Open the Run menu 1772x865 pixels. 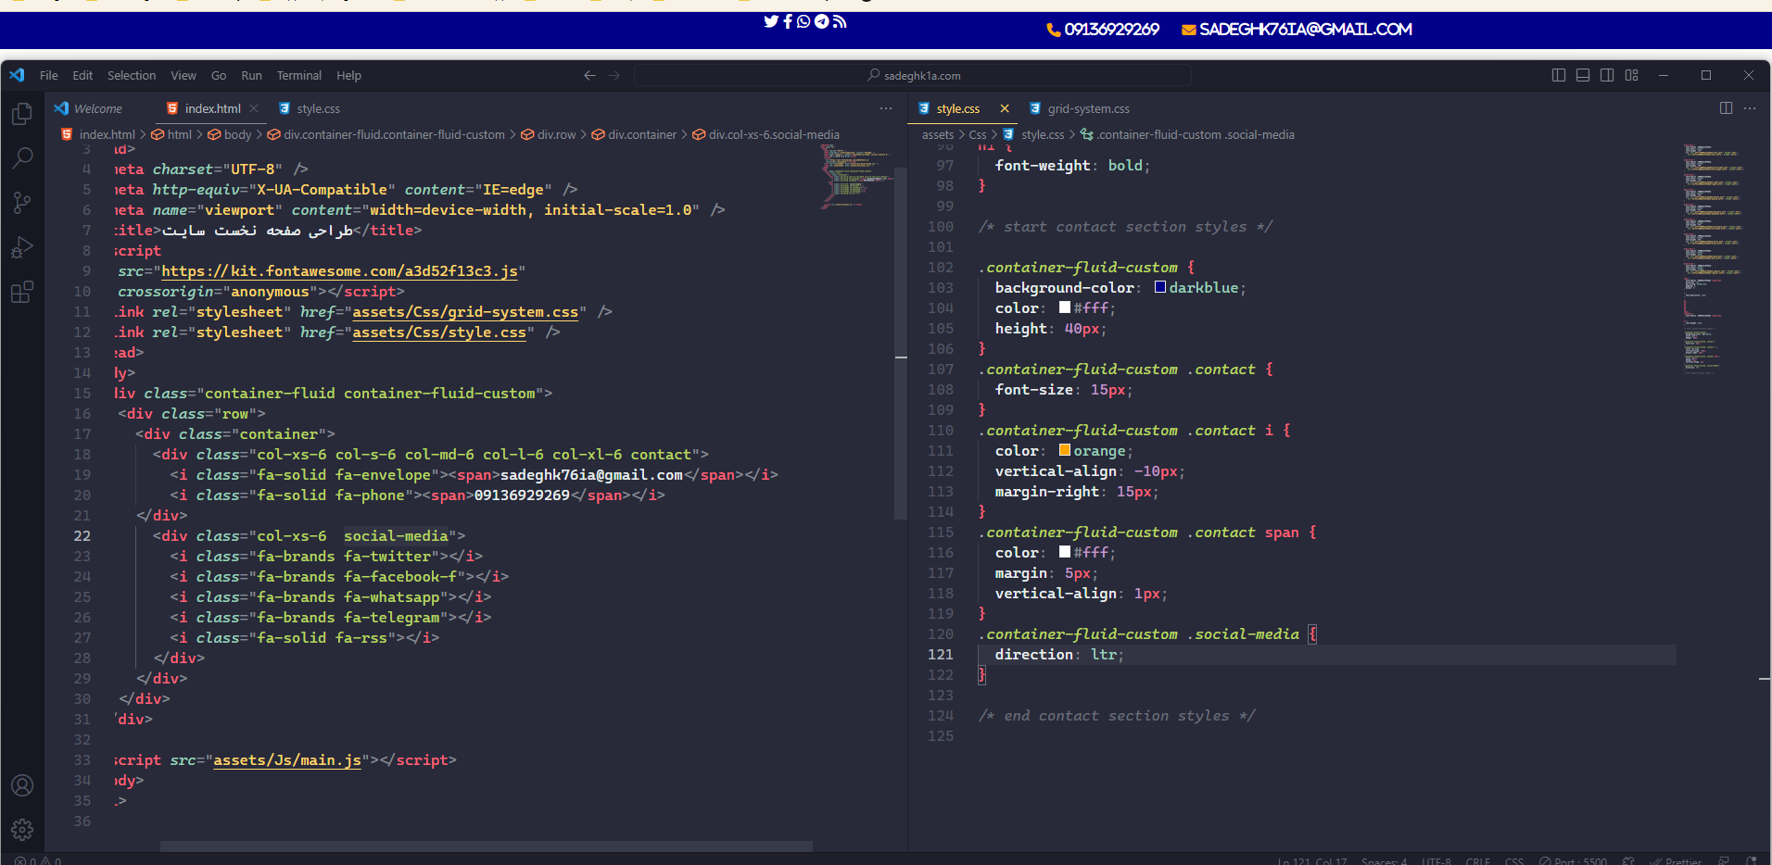pyautogui.click(x=251, y=75)
